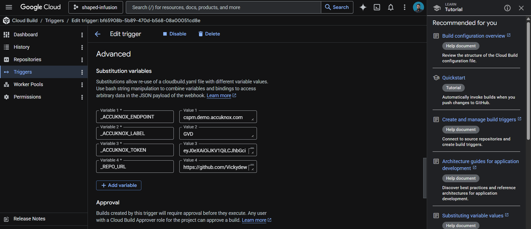Open the Dashboard options kebab menu
Screen dimensions: 531x229
pyautogui.click(x=82, y=35)
